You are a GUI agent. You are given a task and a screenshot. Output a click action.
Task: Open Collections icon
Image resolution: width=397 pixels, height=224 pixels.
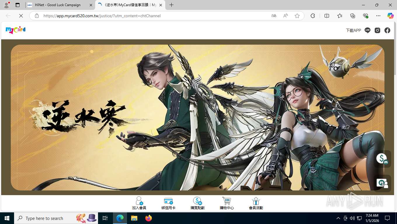tap(353, 16)
